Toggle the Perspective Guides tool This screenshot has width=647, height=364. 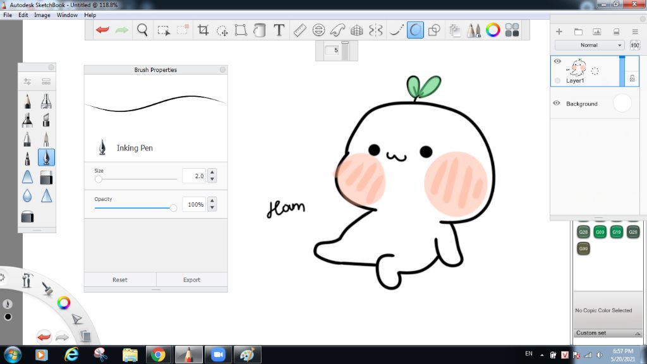(356, 30)
